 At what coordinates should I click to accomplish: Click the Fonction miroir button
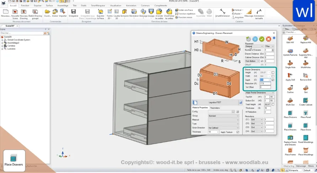pyautogui.click(x=184, y=17)
